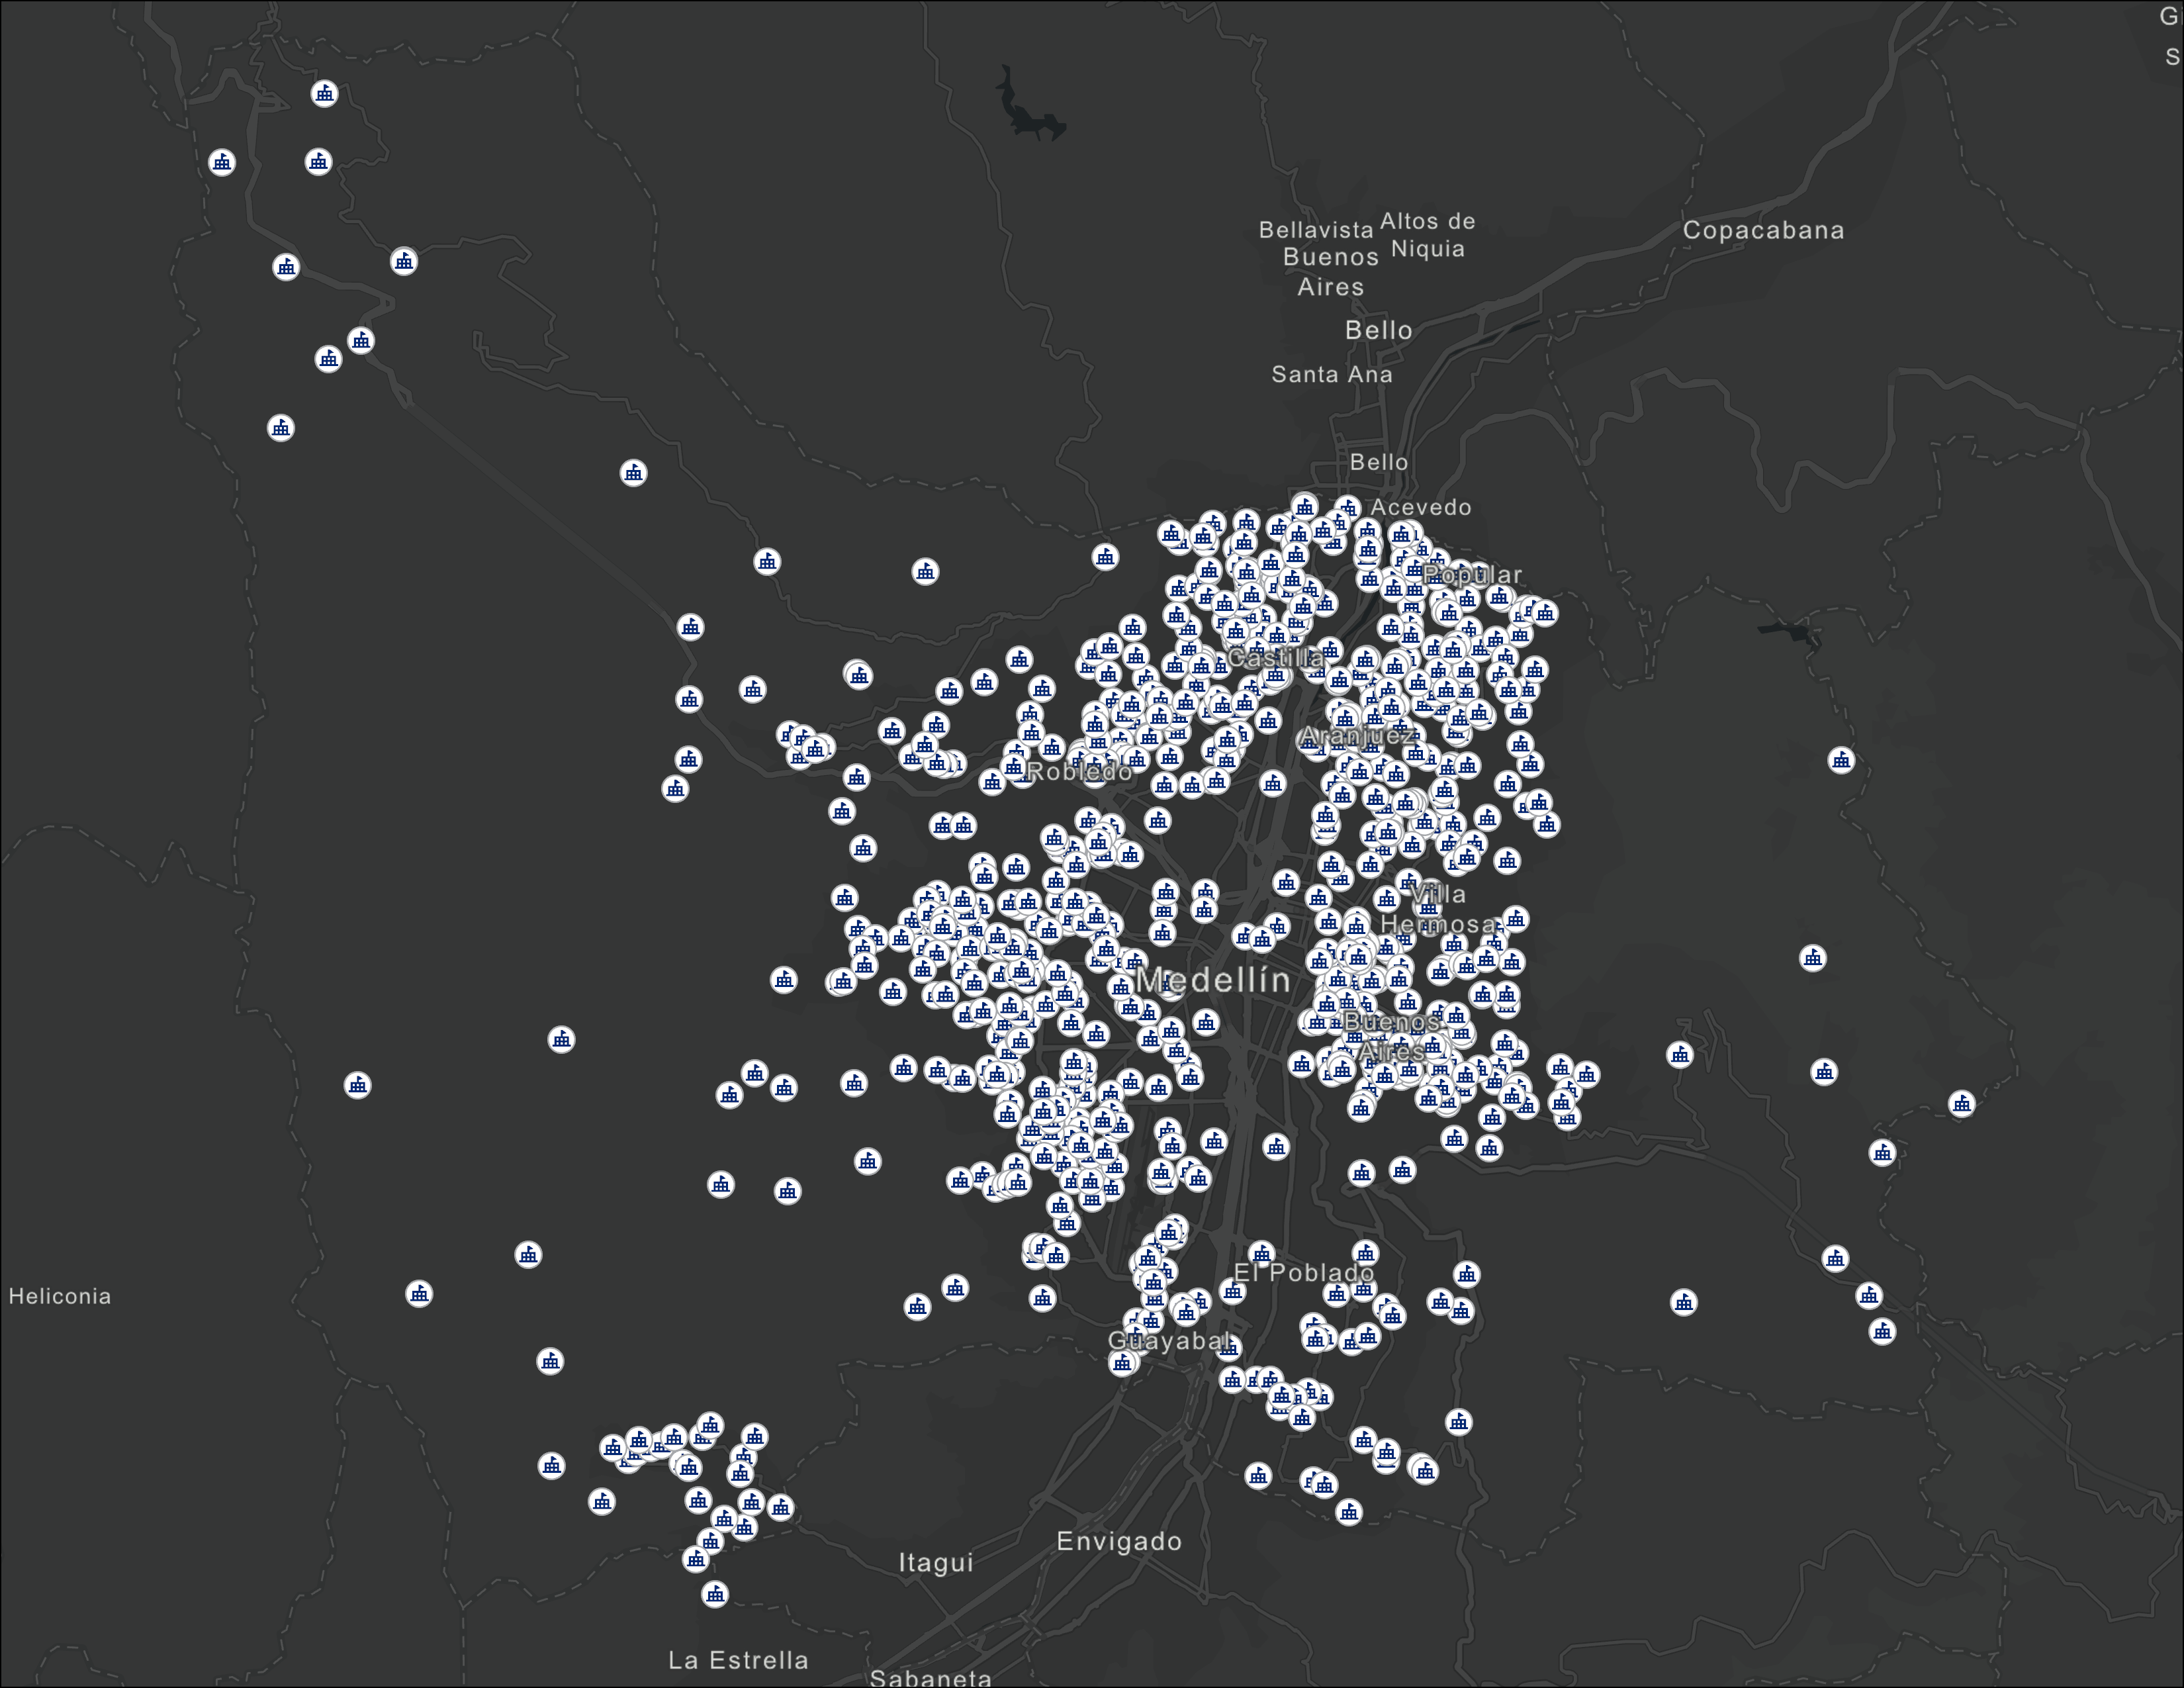Click the Heliconia town label

tap(60, 1296)
